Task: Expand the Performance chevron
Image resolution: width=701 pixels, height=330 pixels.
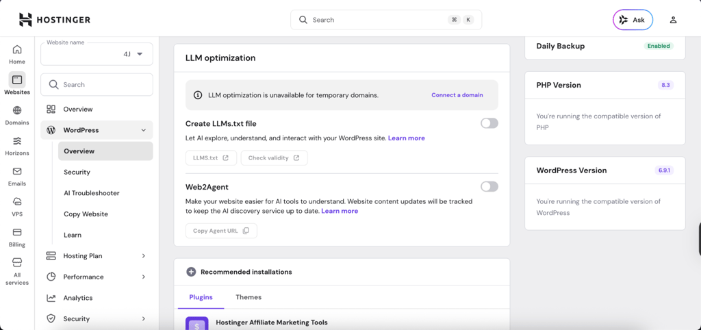Action: click(144, 277)
